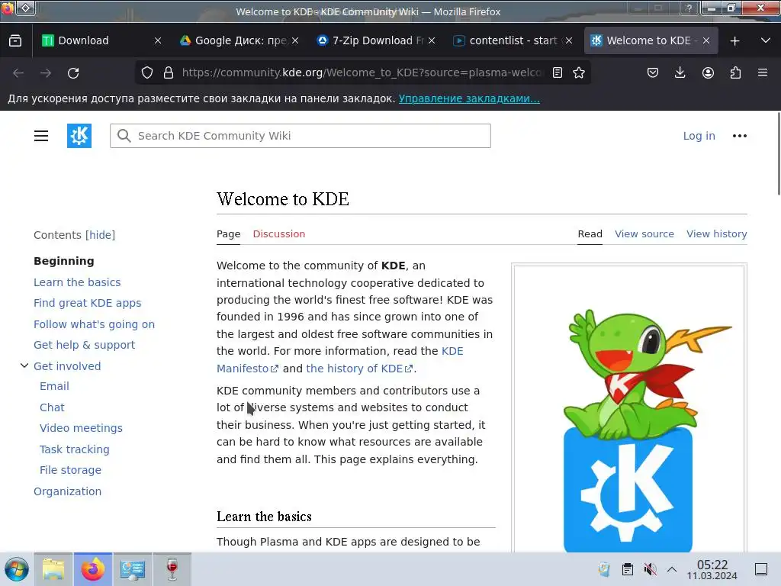Click the browser Back arrow
The width and height of the screenshot is (781, 586).
coord(18,73)
